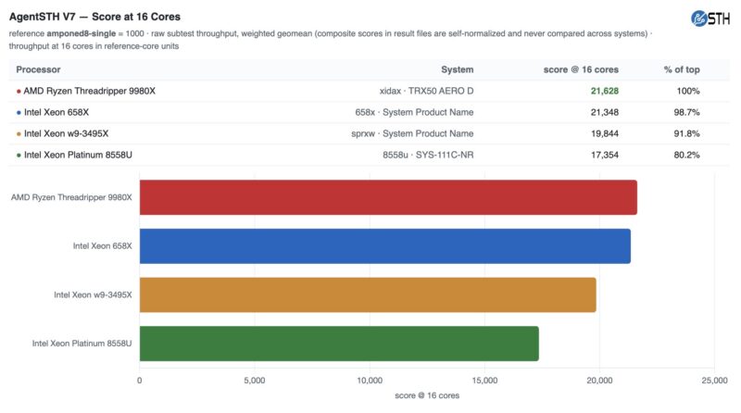Click the chart label 'Intel Xeon Platinum 8558U'

pyautogui.click(x=82, y=343)
